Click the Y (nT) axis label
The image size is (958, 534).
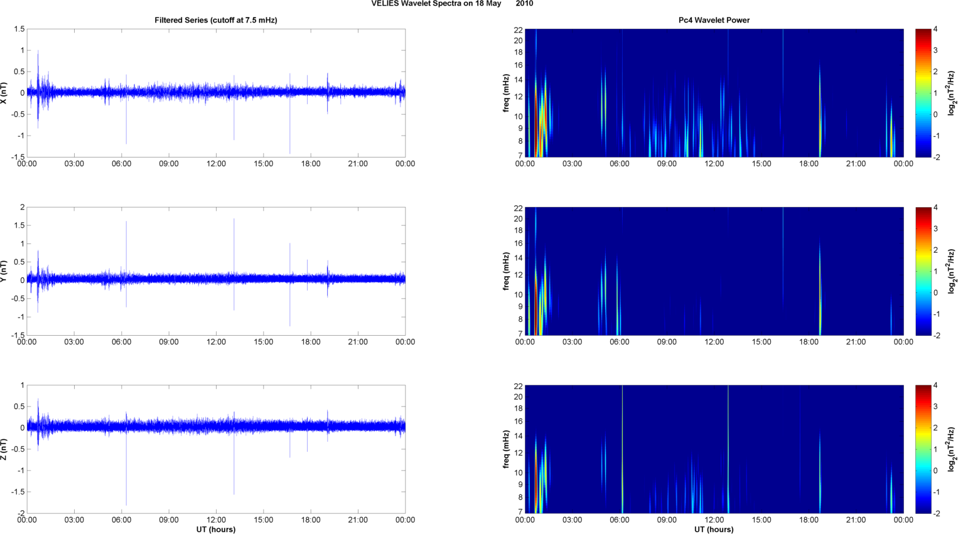pyautogui.click(x=4, y=271)
